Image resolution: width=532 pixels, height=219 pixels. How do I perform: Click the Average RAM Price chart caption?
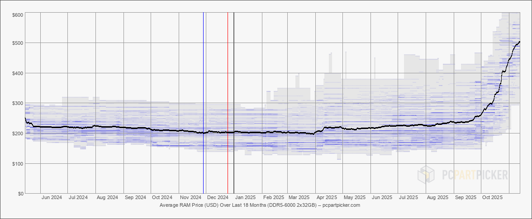click(x=260, y=205)
